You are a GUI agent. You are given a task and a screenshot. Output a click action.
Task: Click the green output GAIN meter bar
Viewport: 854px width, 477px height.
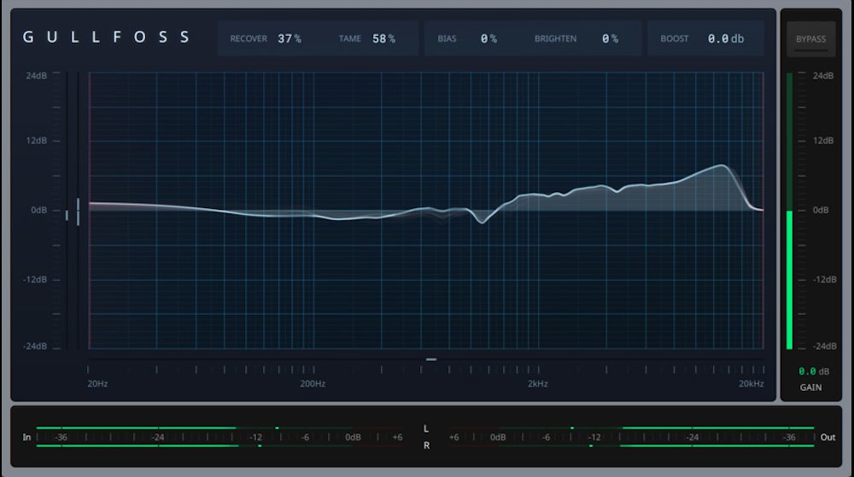(789, 280)
